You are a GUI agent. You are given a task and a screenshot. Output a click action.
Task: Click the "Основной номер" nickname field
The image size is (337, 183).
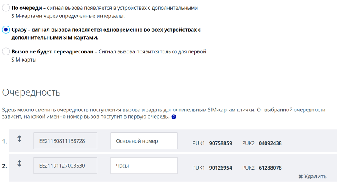144,141
